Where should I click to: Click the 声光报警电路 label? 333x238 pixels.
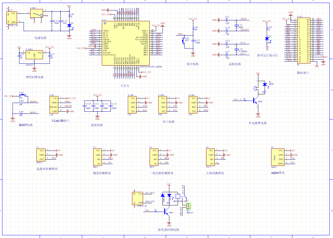pyautogui.click(x=257, y=123)
